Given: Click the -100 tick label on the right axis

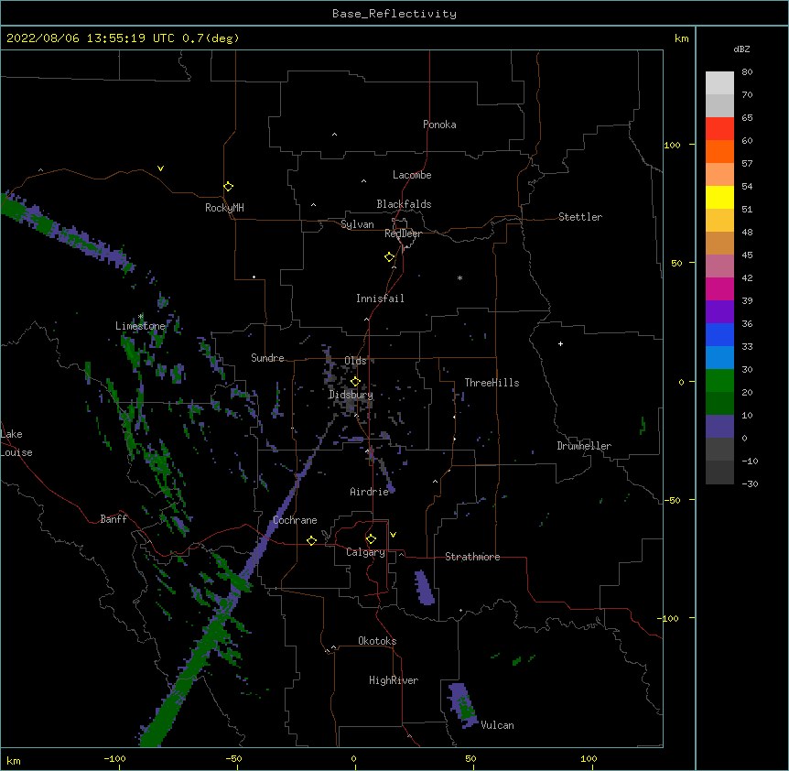Looking at the screenshot, I should click(x=669, y=618).
